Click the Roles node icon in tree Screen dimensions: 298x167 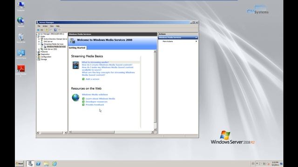[x=39, y=36]
